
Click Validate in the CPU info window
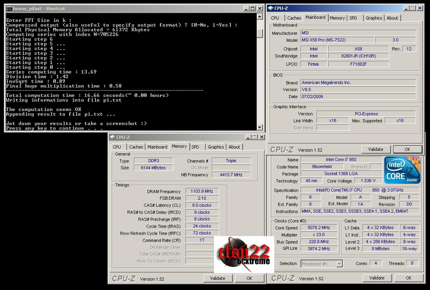pyautogui.click(x=377, y=277)
